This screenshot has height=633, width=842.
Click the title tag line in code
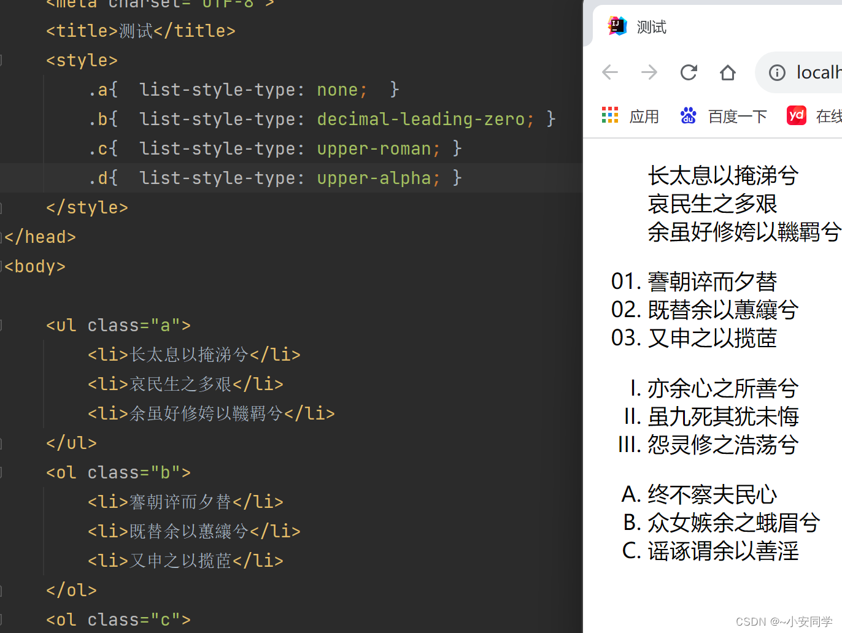click(141, 31)
